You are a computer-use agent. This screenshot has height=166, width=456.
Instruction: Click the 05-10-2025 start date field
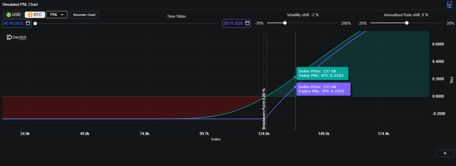14,23
